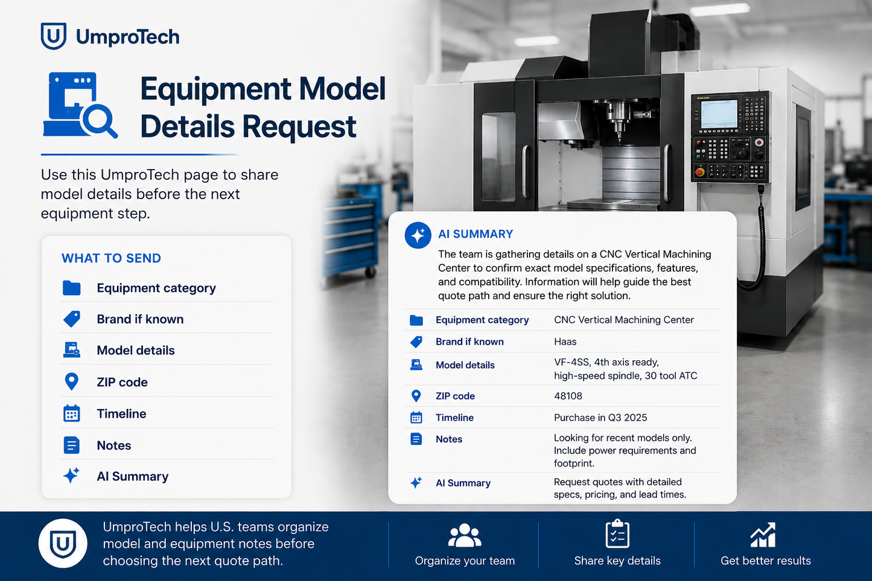
Task: Click the tag icon next to Brand if known in What To Send
Action: 71,319
